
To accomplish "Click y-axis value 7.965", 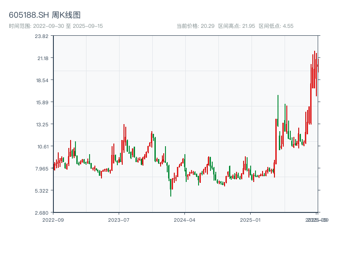I will (x=42, y=169).
